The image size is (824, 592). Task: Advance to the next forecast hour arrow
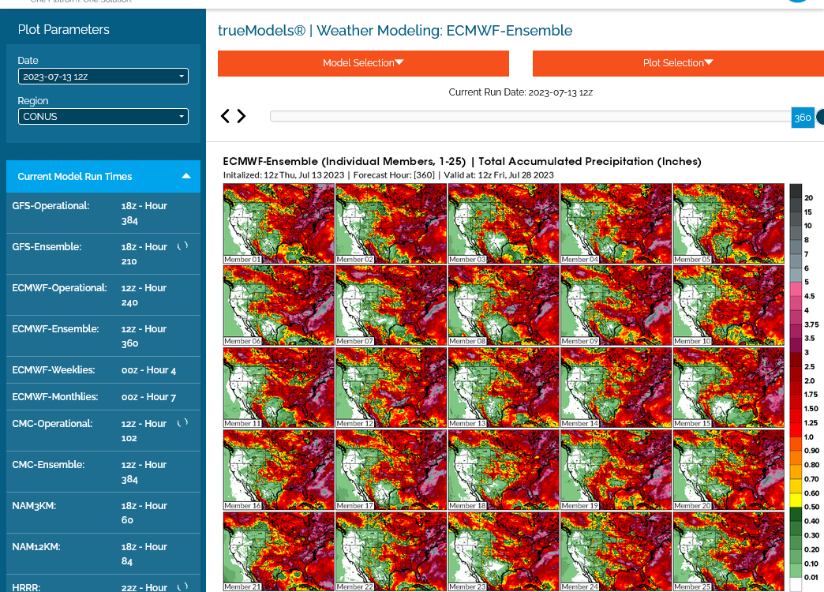tap(242, 116)
